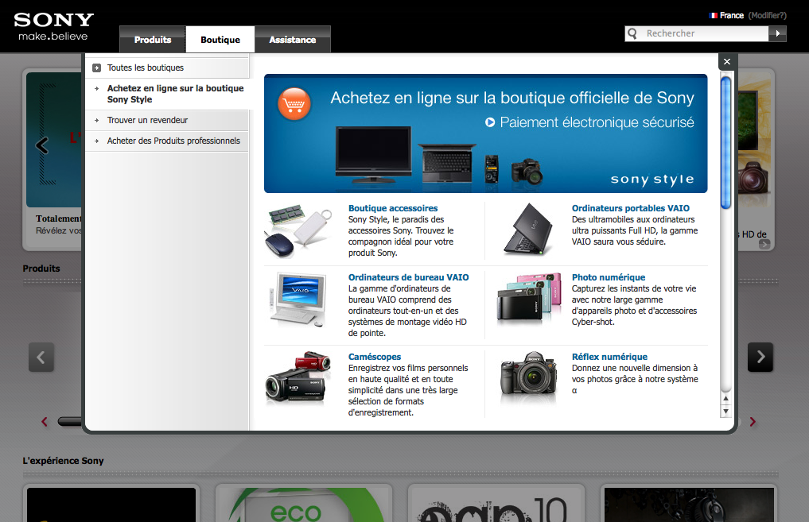Viewport: 809px width, 522px height.
Task: Click the Paiement électronique sécurisé link
Action: click(597, 122)
